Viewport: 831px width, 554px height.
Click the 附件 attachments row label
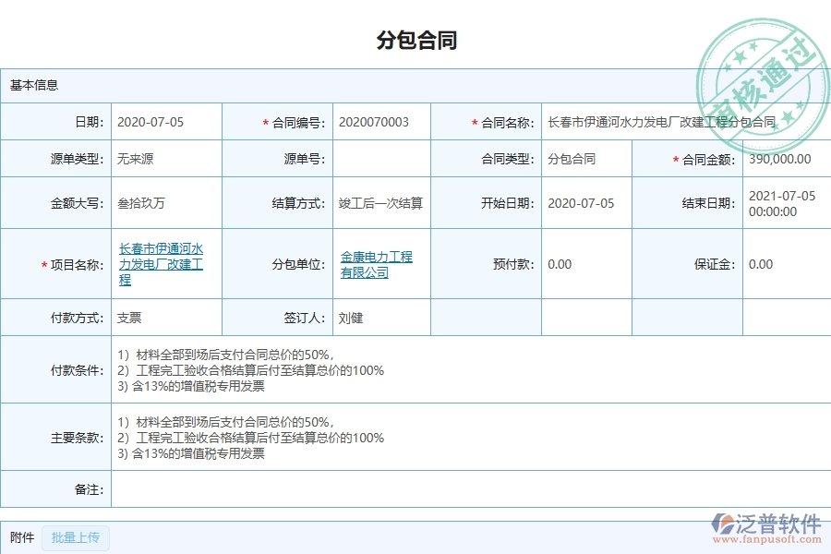(20, 537)
